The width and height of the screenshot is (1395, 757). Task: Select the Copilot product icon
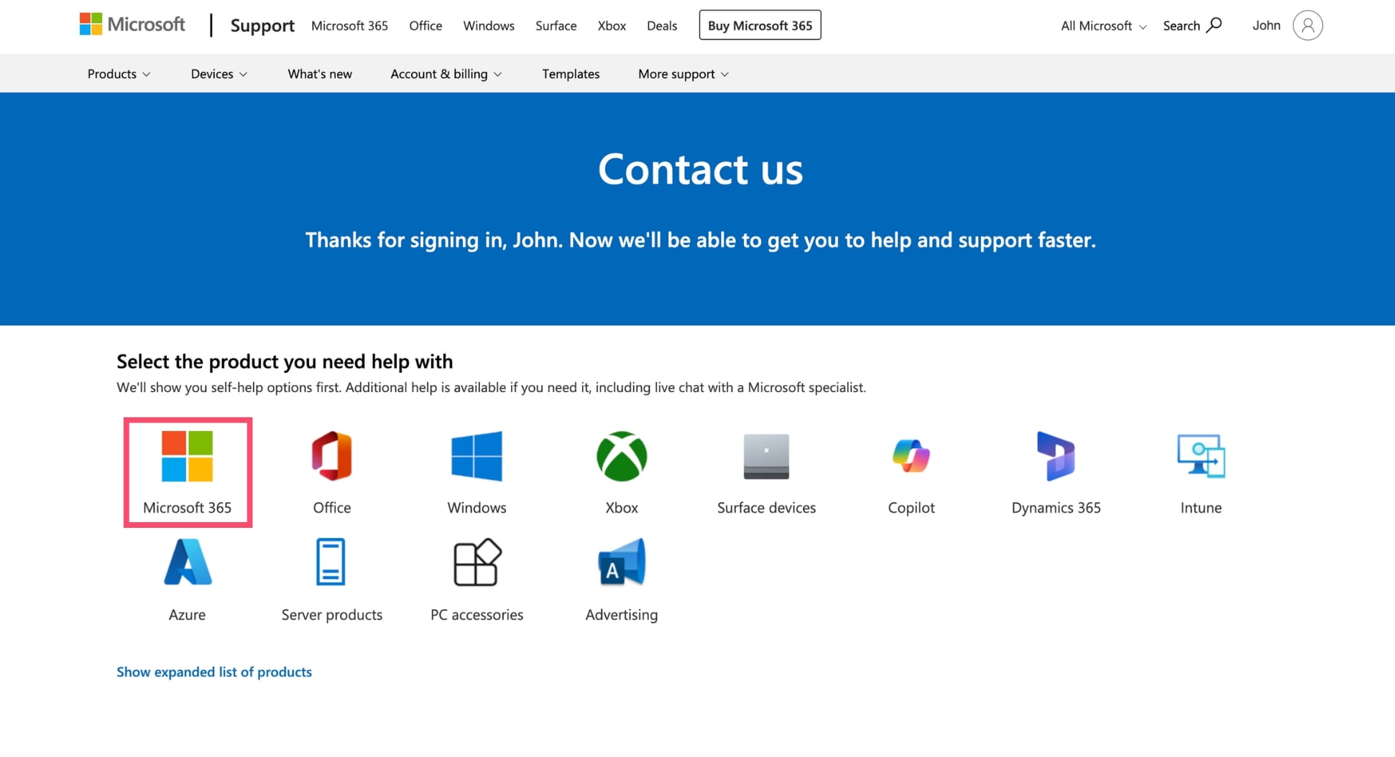tap(911, 456)
